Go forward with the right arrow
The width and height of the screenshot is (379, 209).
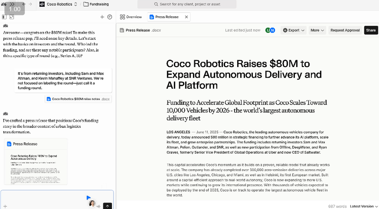click(x=30, y=4)
